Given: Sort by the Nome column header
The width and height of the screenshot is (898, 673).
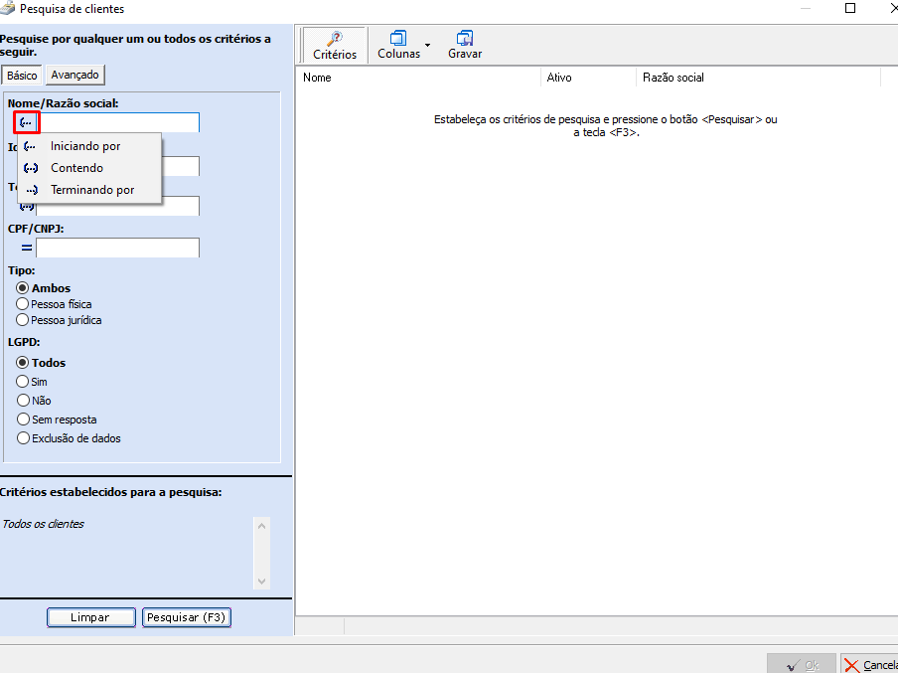Looking at the screenshot, I should click(418, 78).
